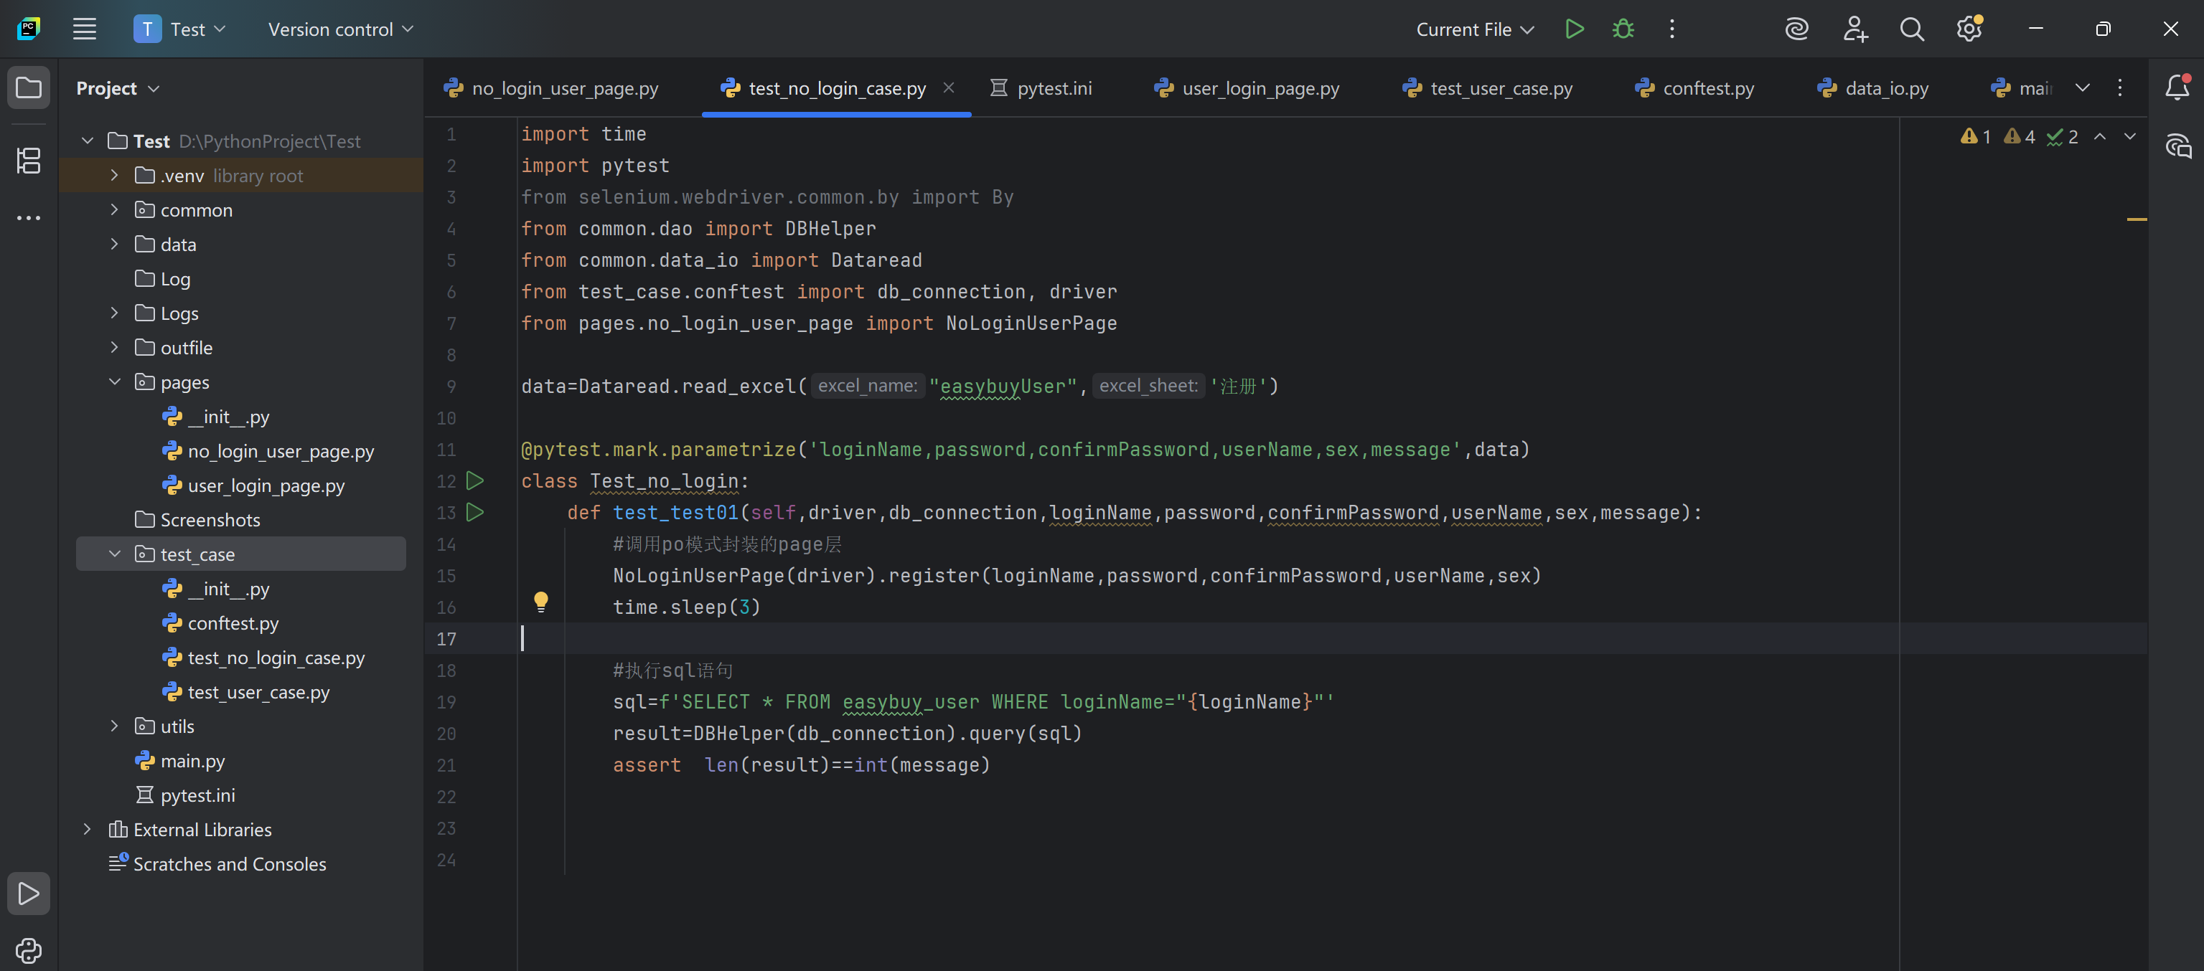Open the Notifications bell icon
The image size is (2204, 971).
2177,87
